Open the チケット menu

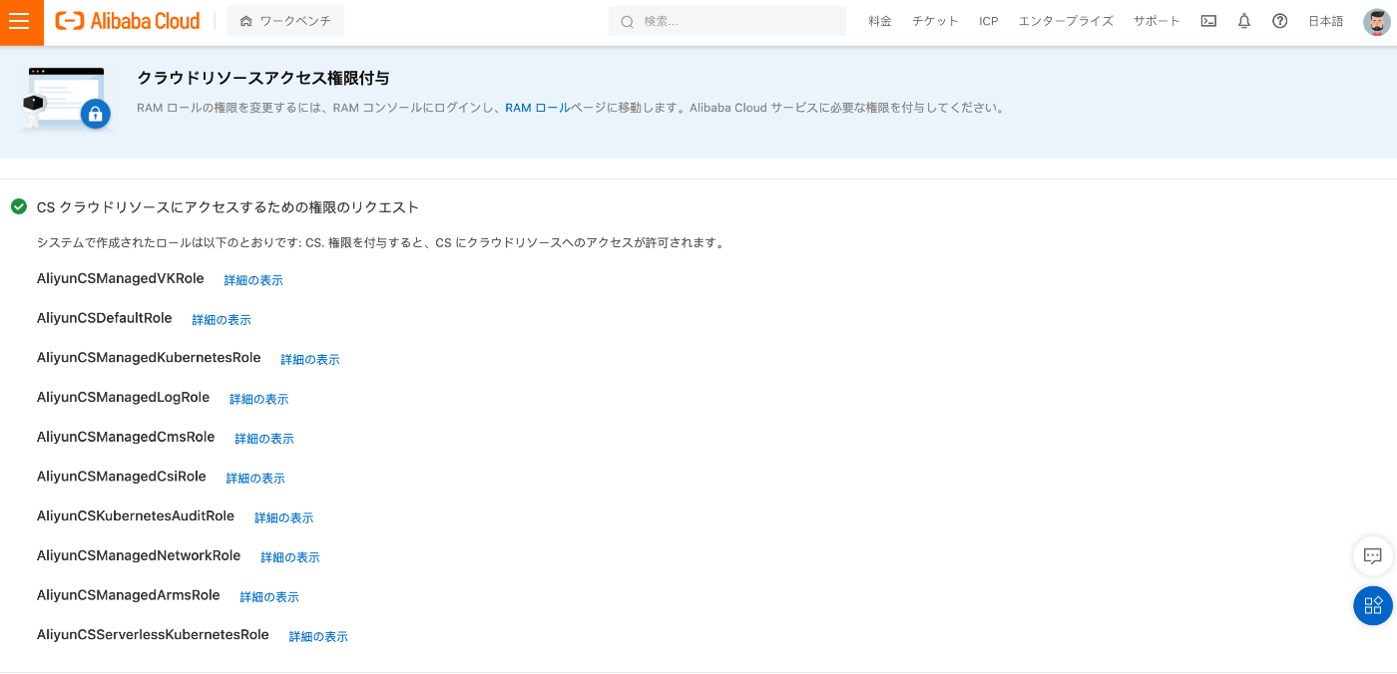(x=935, y=21)
